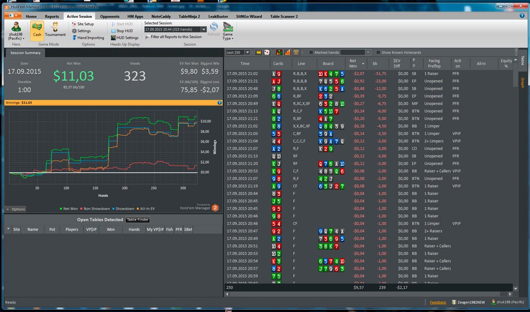Select the hand row with line C,C,C,F
The height and width of the screenshot is (312, 530).
[x=369, y=141]
